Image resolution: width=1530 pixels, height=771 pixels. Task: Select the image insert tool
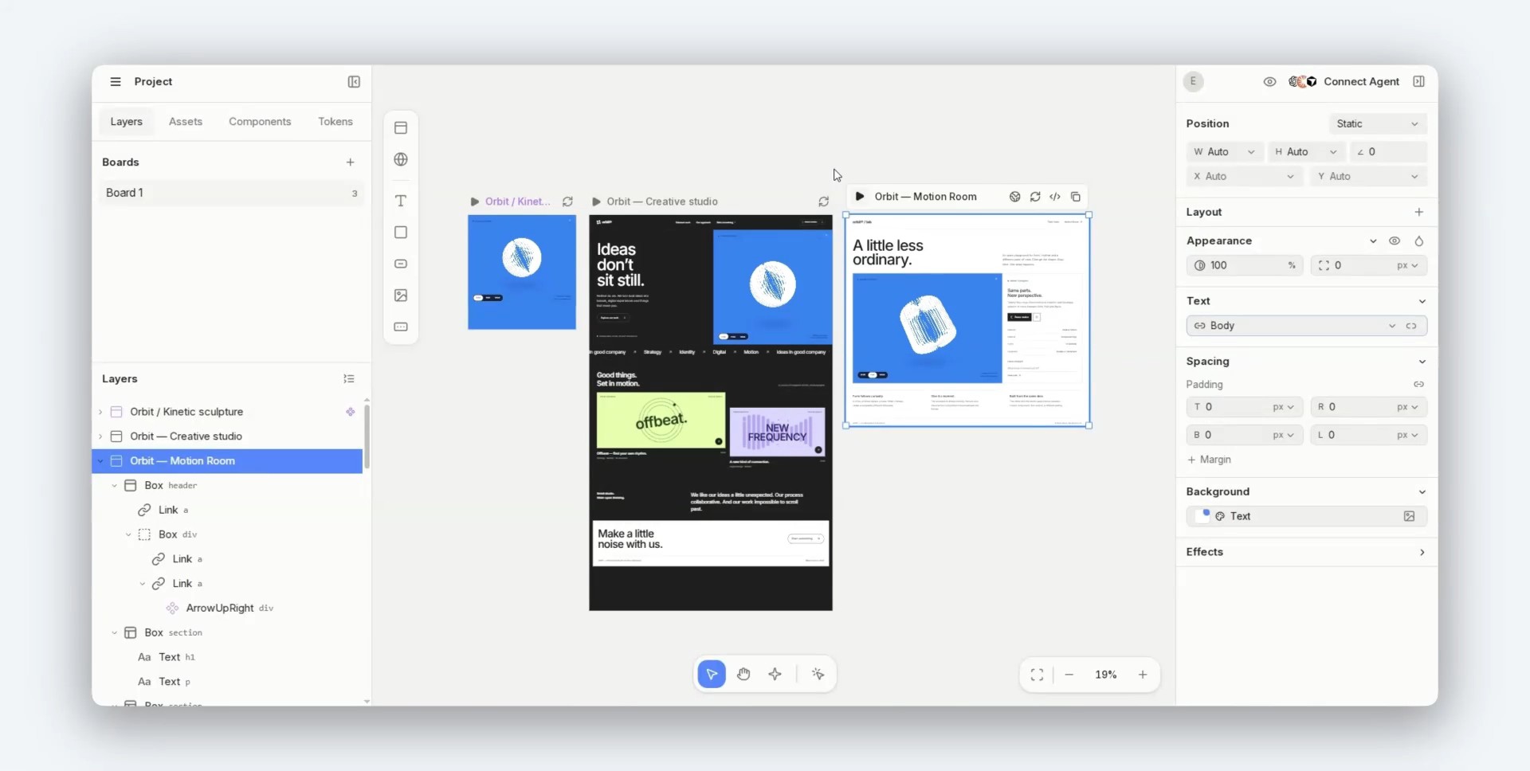pos(401,295)
